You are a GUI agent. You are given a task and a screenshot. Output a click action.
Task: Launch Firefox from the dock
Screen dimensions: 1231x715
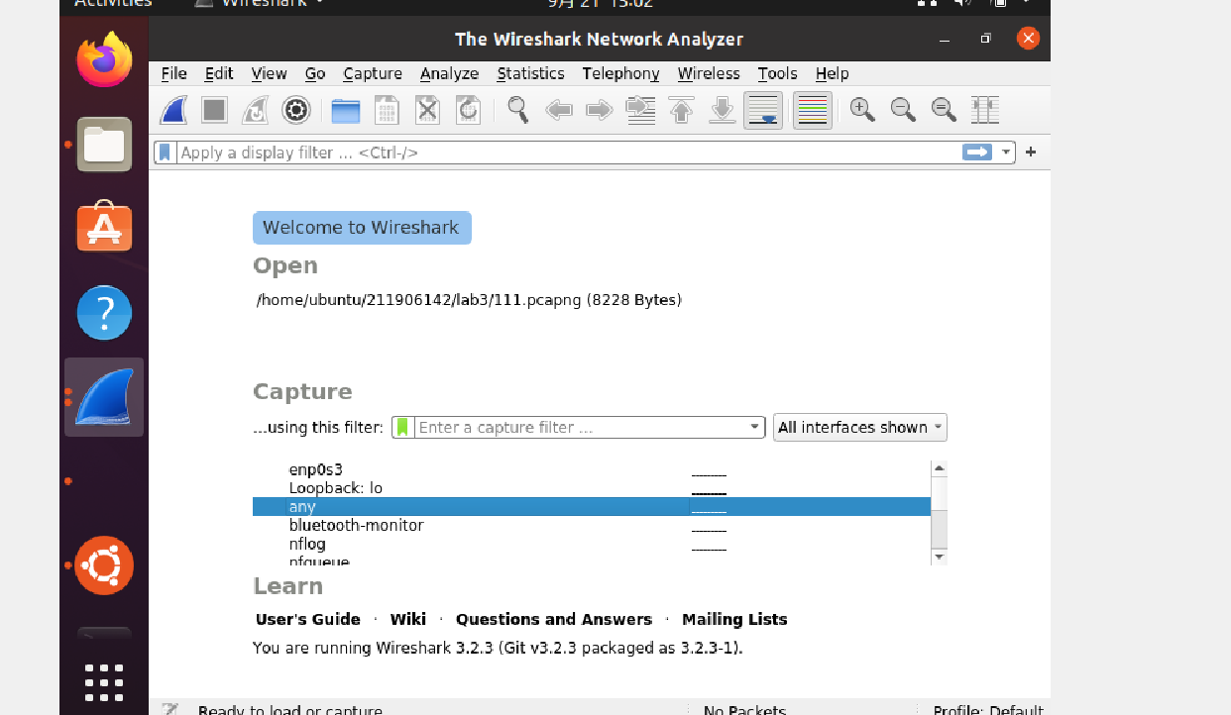(x=104, y=59)
